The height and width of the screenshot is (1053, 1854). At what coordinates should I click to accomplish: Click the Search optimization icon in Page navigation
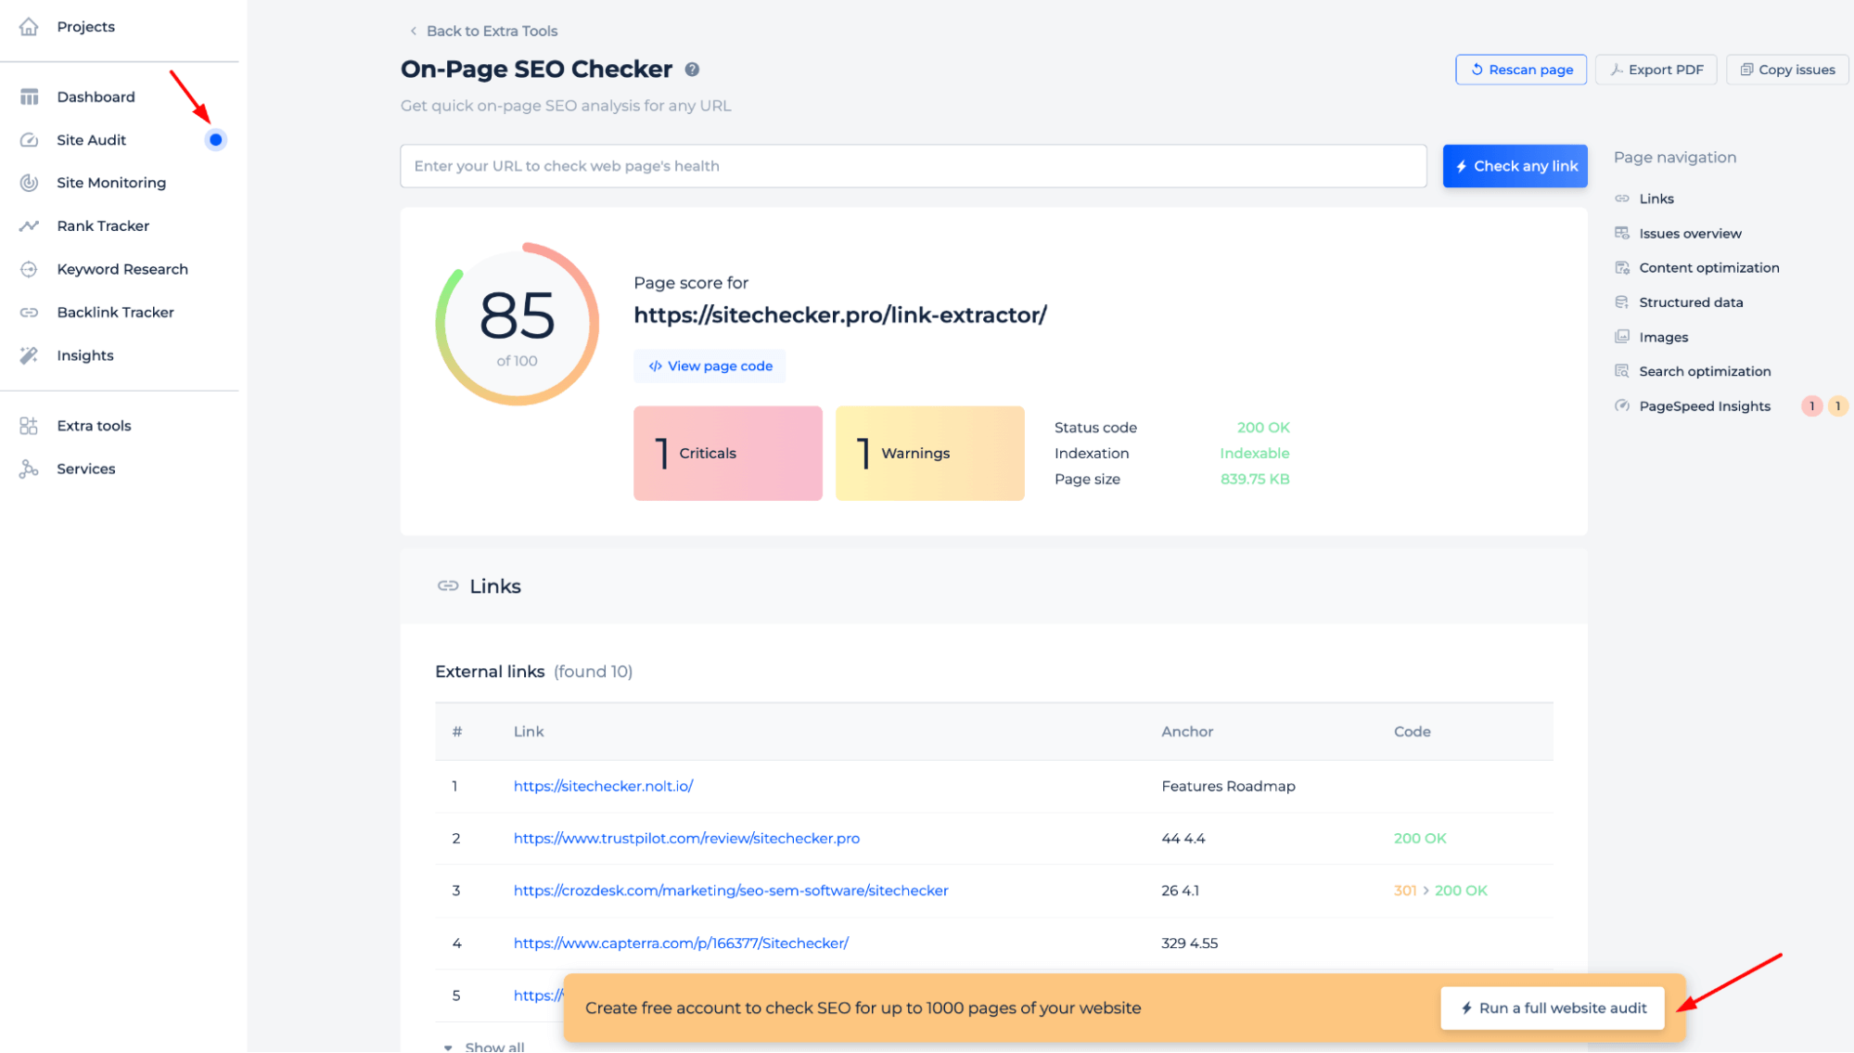click(x=1622, y=371)
